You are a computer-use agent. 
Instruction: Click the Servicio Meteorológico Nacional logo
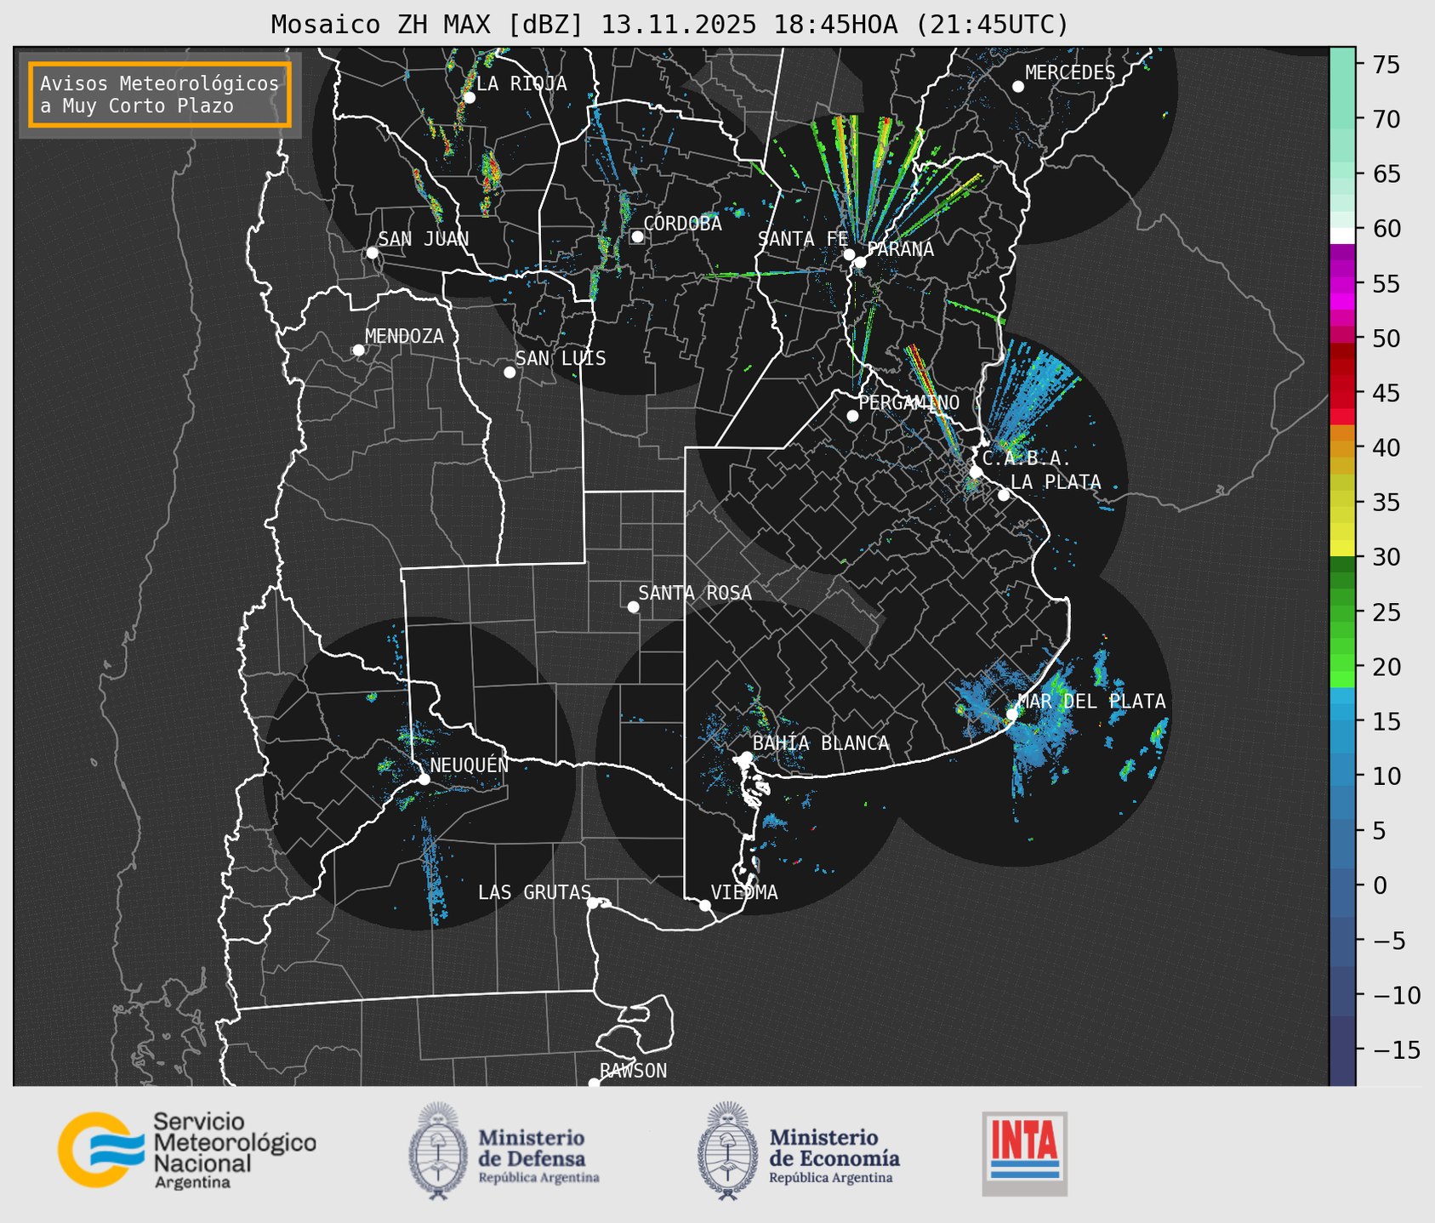click(186, 1150)
